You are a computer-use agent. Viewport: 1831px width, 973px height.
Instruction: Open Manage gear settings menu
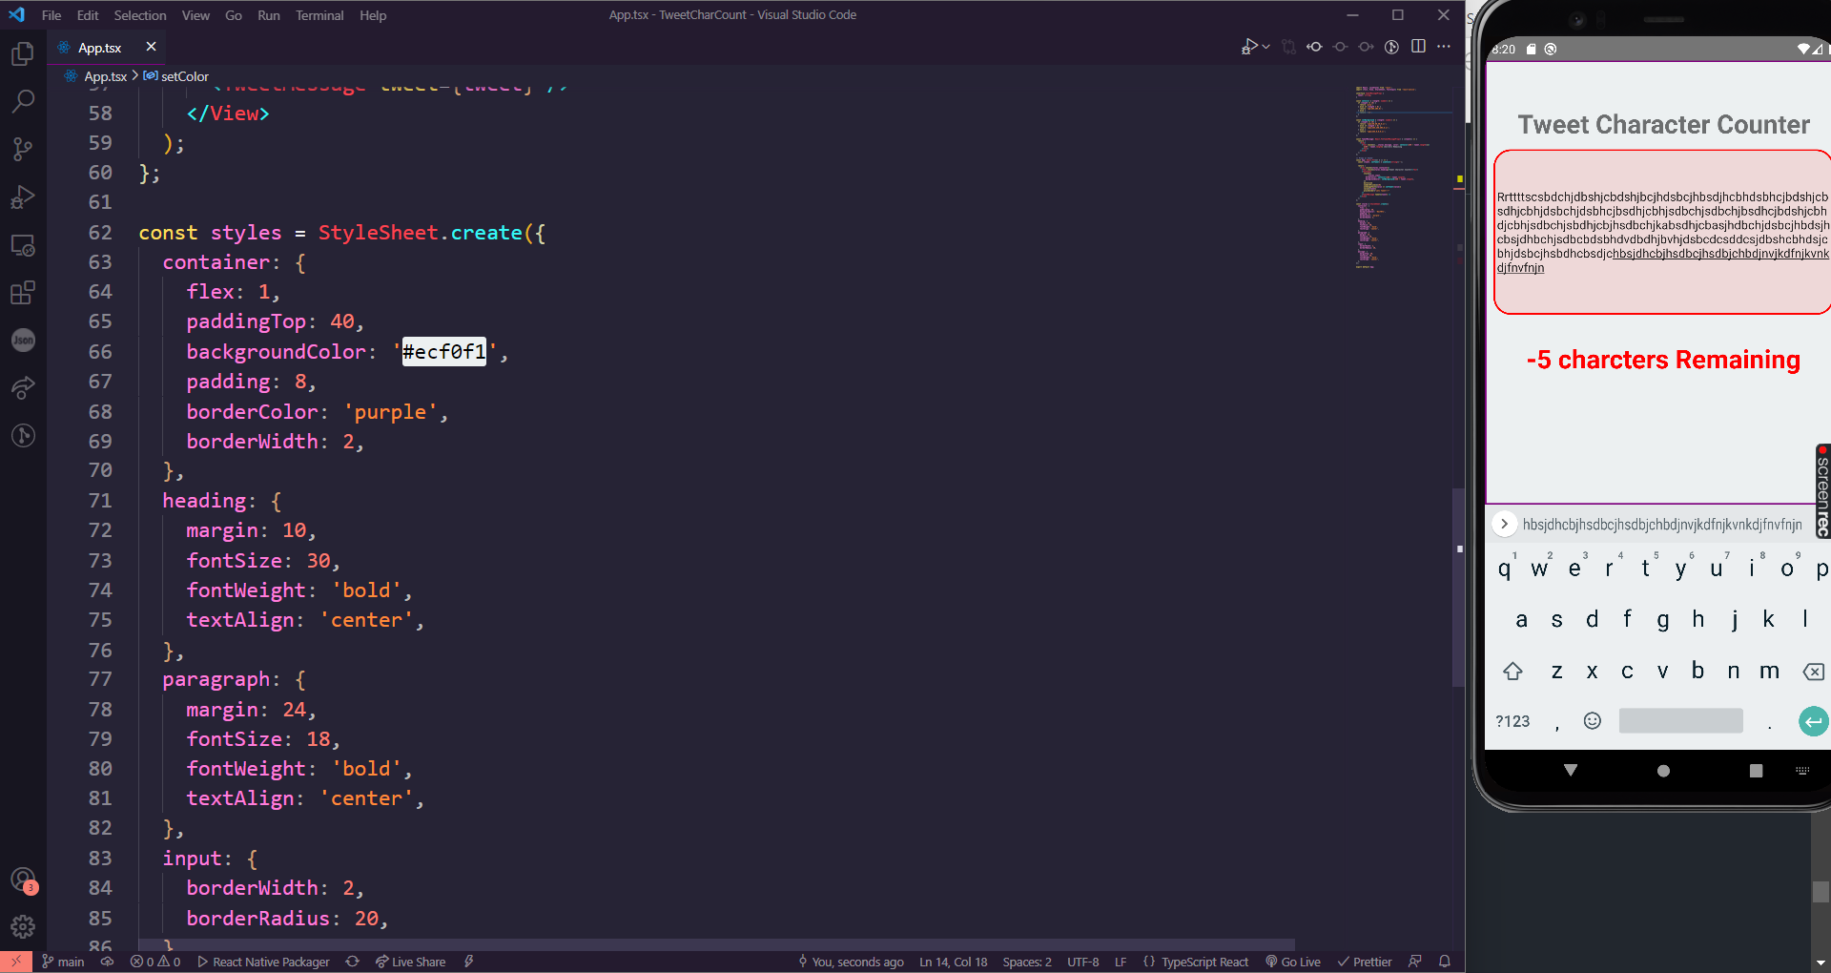(23, 926)
